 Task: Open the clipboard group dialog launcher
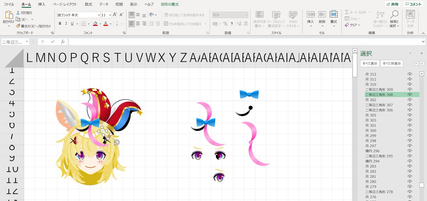53,33
